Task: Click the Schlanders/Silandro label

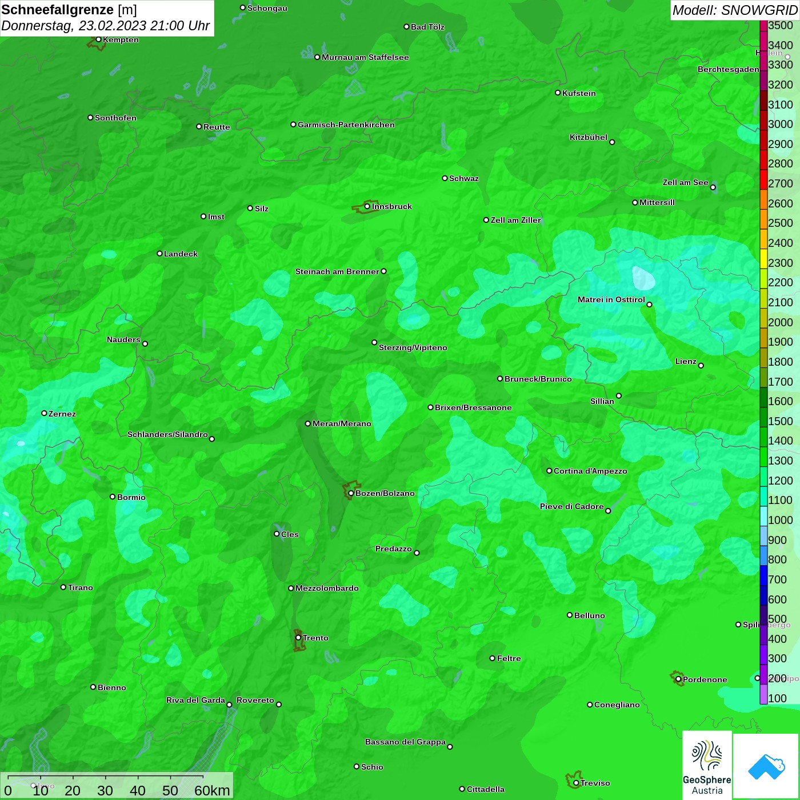Action: pos(167,434)
